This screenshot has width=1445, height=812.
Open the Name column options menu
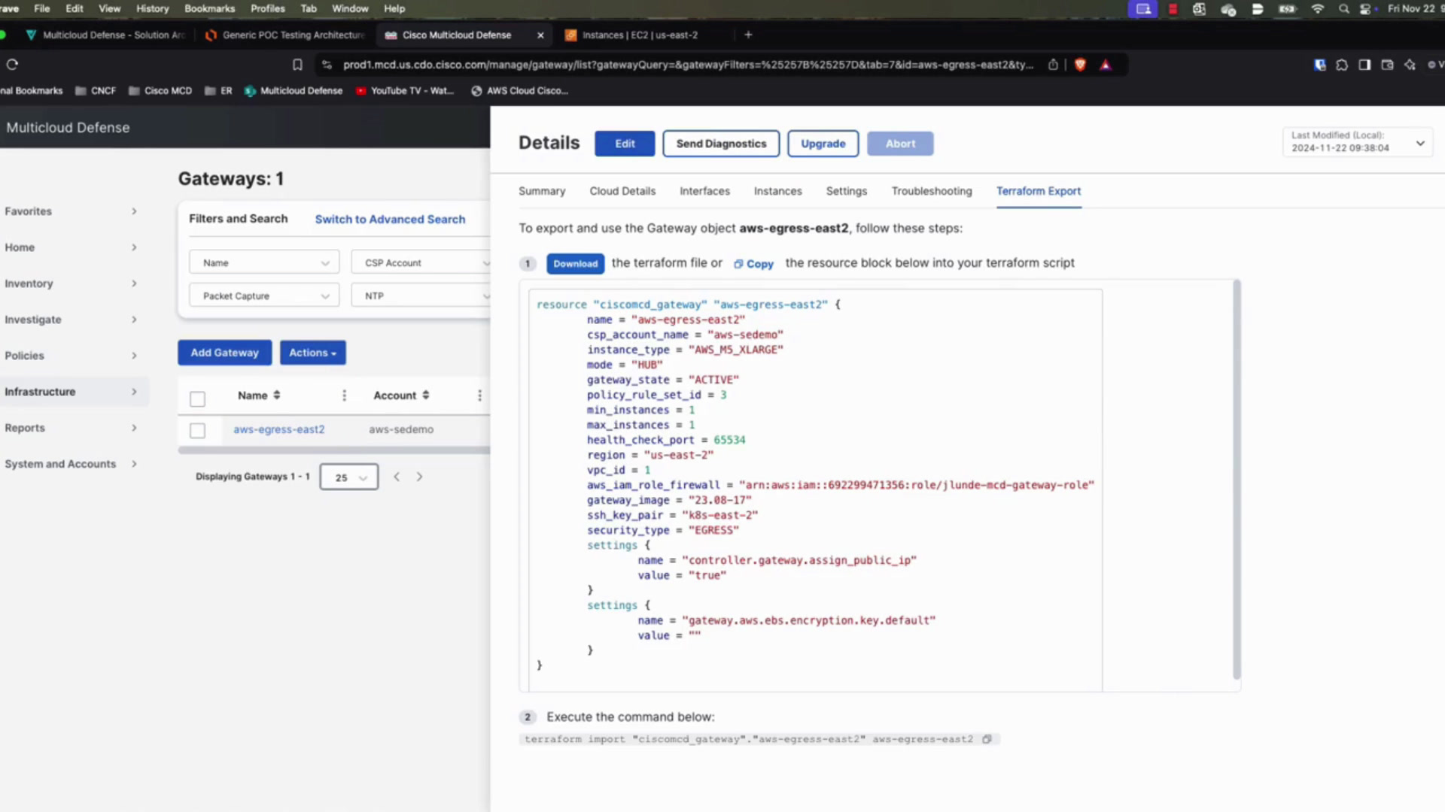(x=344, y=395)
